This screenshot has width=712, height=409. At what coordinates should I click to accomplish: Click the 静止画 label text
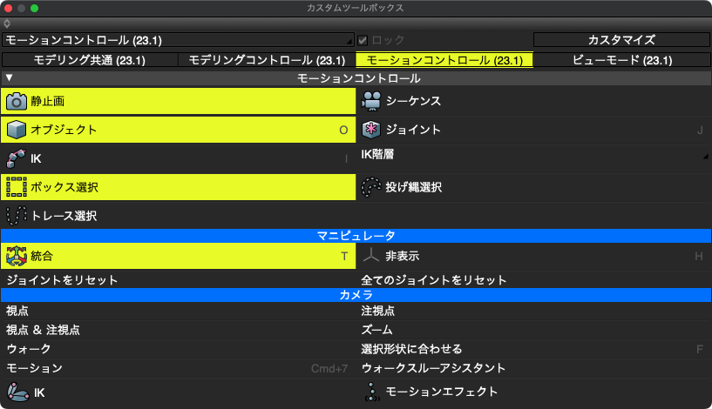pyautogui.click(x=48, y=101)
